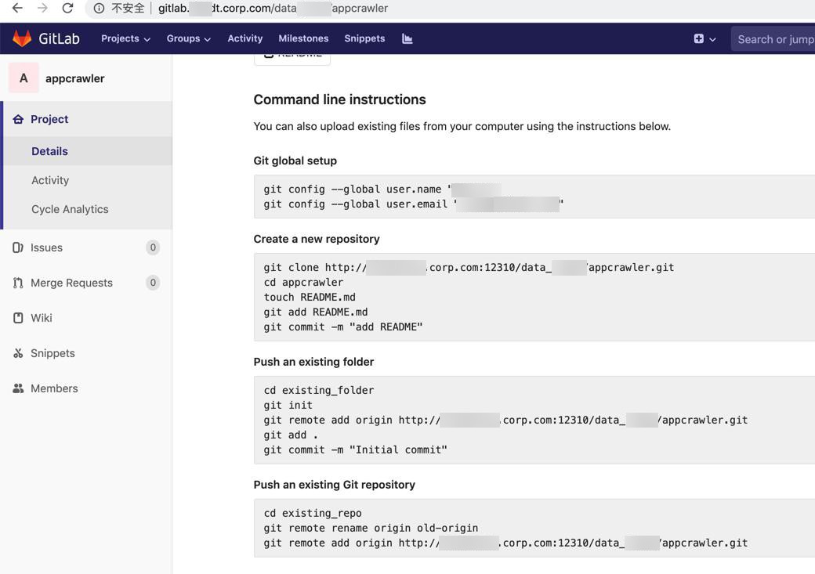Click the 'git clone http://' command line
815x574 pixels.
click(x=469, y=268)
